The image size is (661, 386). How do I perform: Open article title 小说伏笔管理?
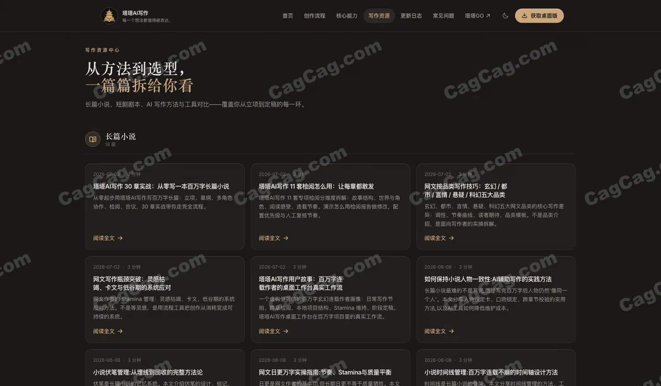pyautogui.click(x=148, y=373)
